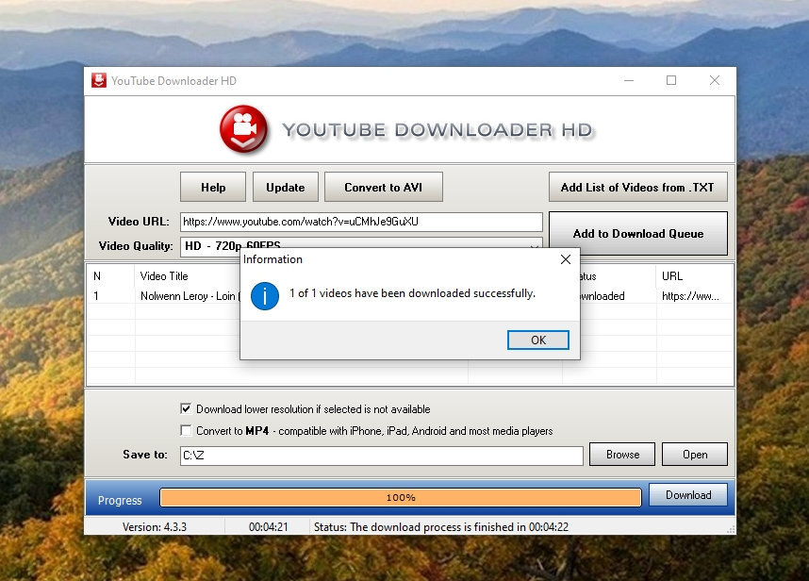
Task: Close the Information dialog with its X
Action: [x=566, y=259]
